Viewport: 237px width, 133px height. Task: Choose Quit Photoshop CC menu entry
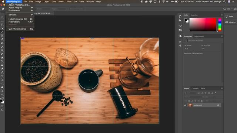tap(20, 29)
